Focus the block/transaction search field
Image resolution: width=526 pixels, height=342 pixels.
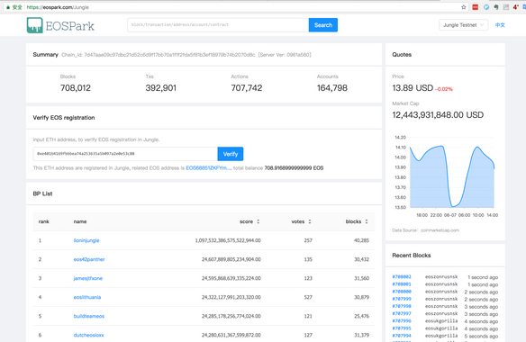pos(218,25)
